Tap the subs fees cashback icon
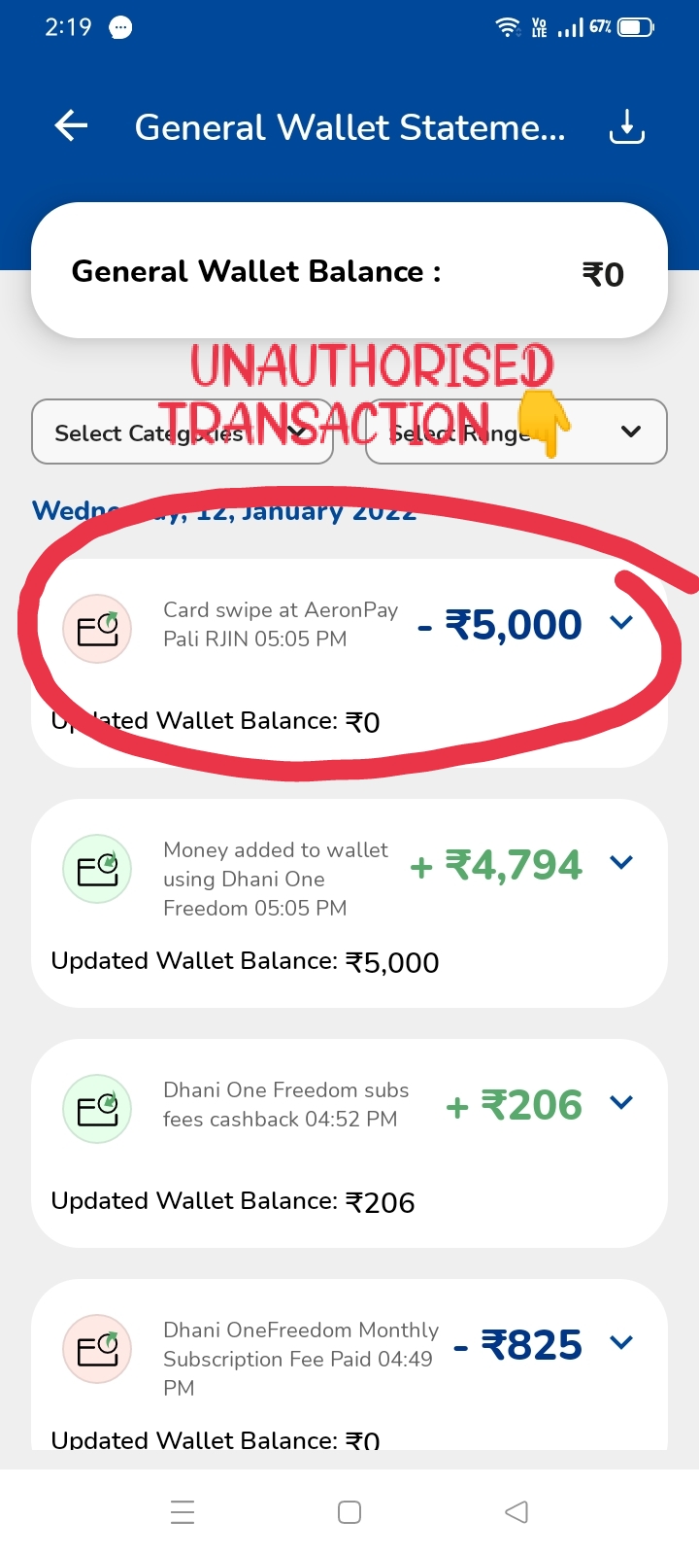The image size is (699, 1555). click(97, 1109)
